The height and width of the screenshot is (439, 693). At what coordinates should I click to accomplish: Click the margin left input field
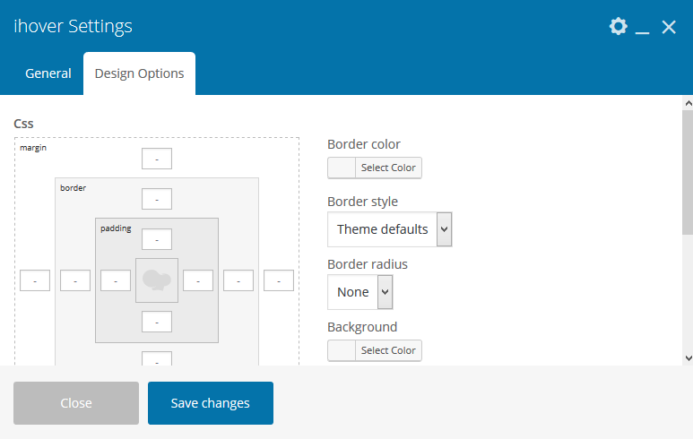pos(35,280)
